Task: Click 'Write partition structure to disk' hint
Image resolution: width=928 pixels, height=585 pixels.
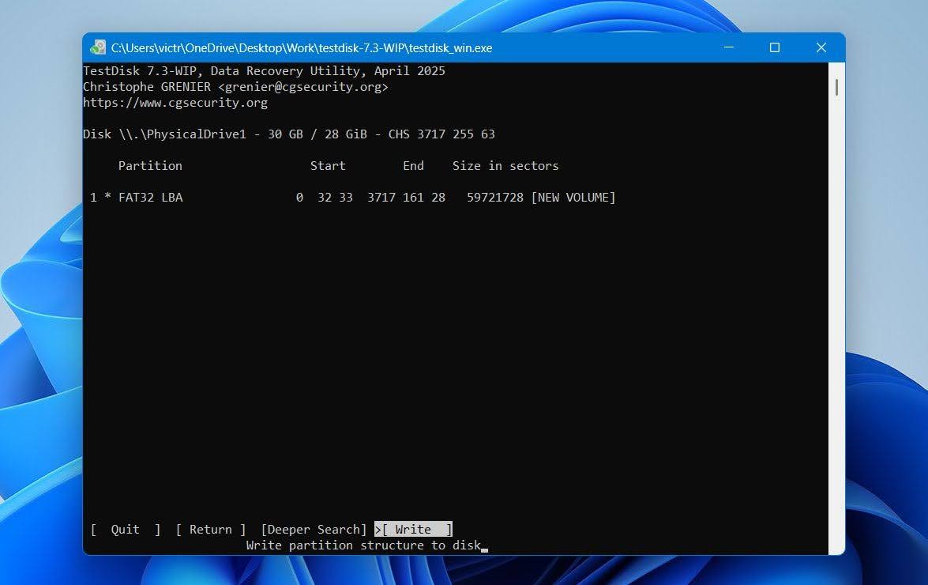Action: pos(363,545)
